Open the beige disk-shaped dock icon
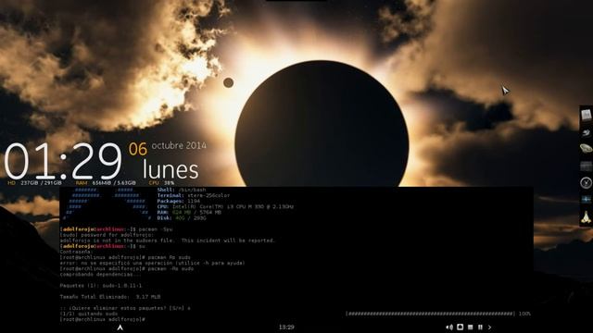The image size is (593, 333). 586,148
